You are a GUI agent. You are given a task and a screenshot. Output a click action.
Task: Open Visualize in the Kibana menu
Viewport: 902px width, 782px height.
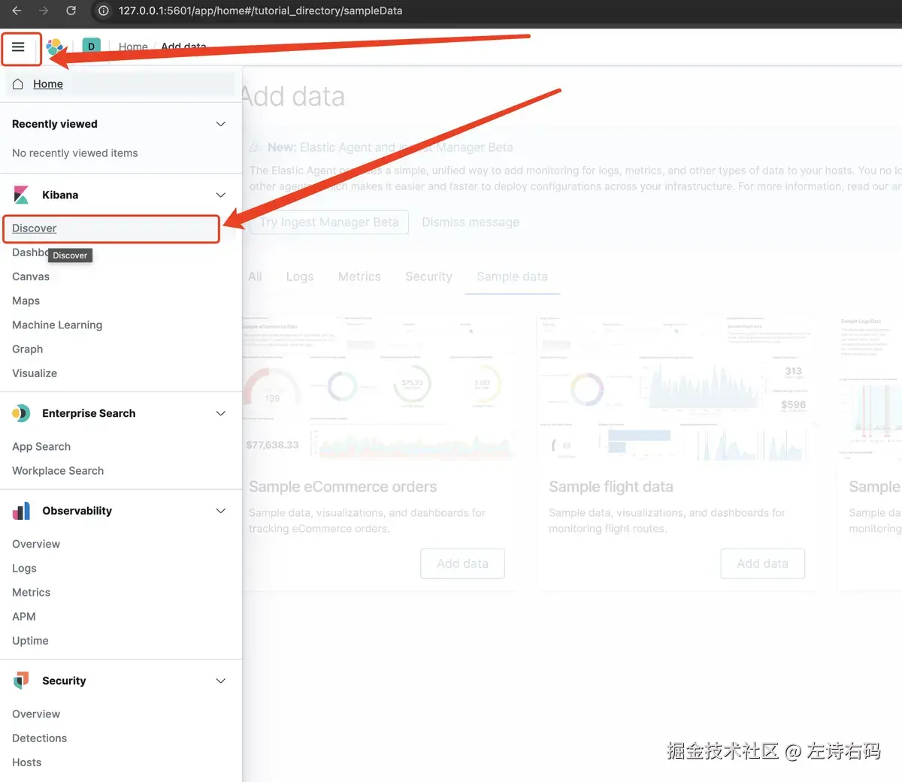click(35, 373)
